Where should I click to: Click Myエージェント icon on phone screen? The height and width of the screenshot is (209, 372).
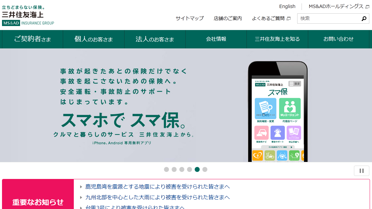click(x=290, y=109)
